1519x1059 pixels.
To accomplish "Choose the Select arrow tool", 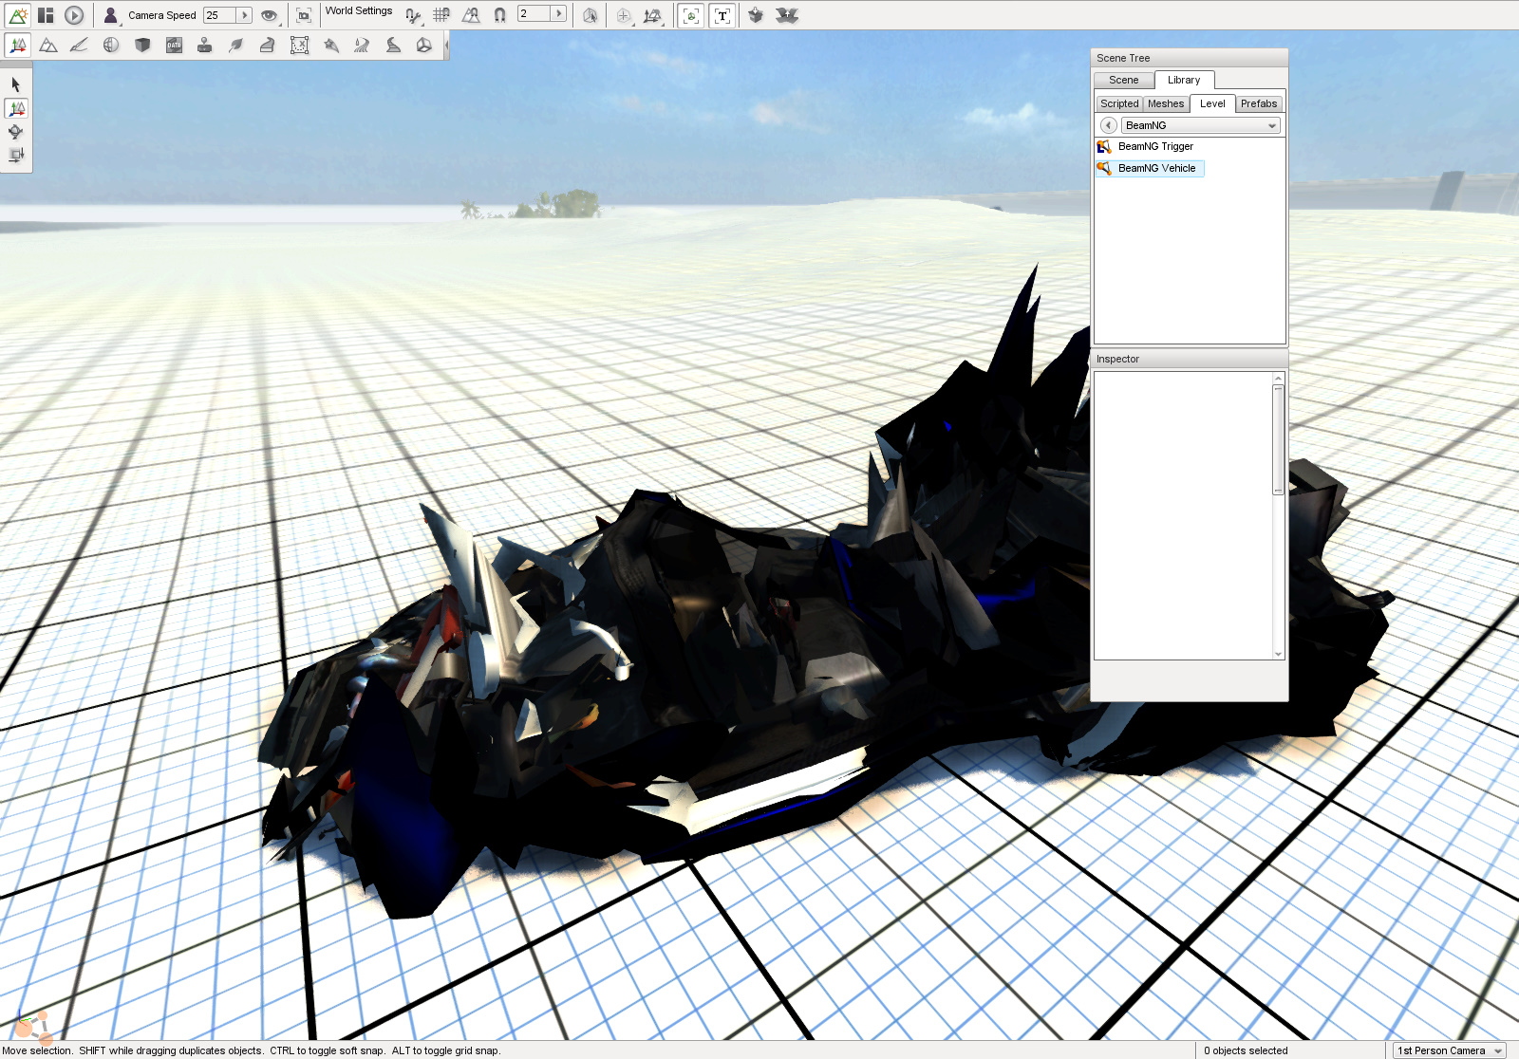I will pyautogui.click(x=16, y=84).
